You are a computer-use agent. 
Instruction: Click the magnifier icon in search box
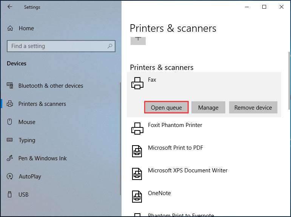[110, 46]
